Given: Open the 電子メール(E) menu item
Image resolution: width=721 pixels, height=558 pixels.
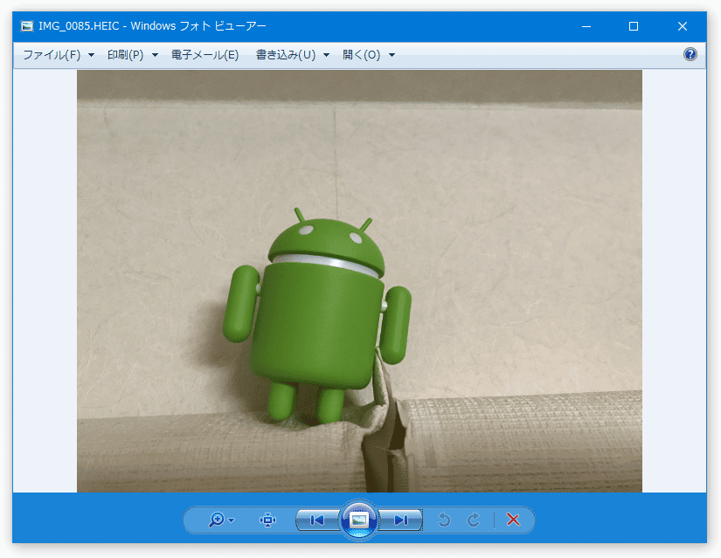Looking at the screenshot, I should (205, 55).
